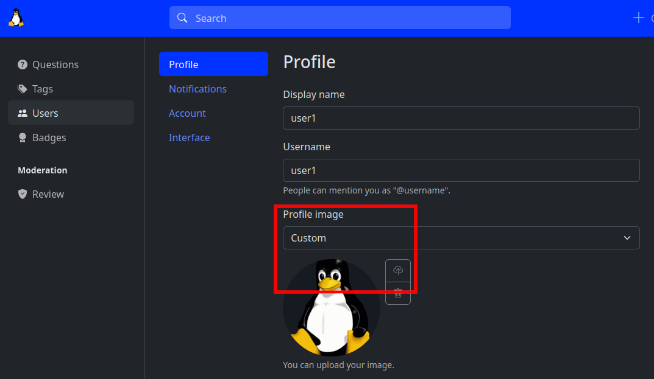Open Badges in the sidebar

click(71, 137)
